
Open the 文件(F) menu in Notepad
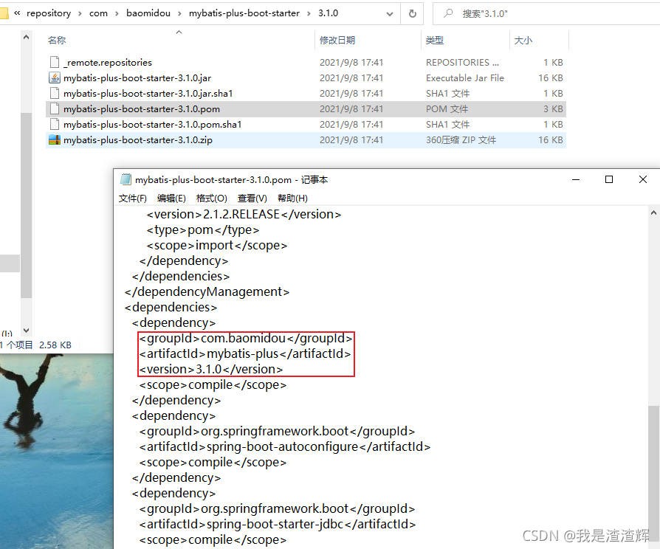[x=133, y=198]
